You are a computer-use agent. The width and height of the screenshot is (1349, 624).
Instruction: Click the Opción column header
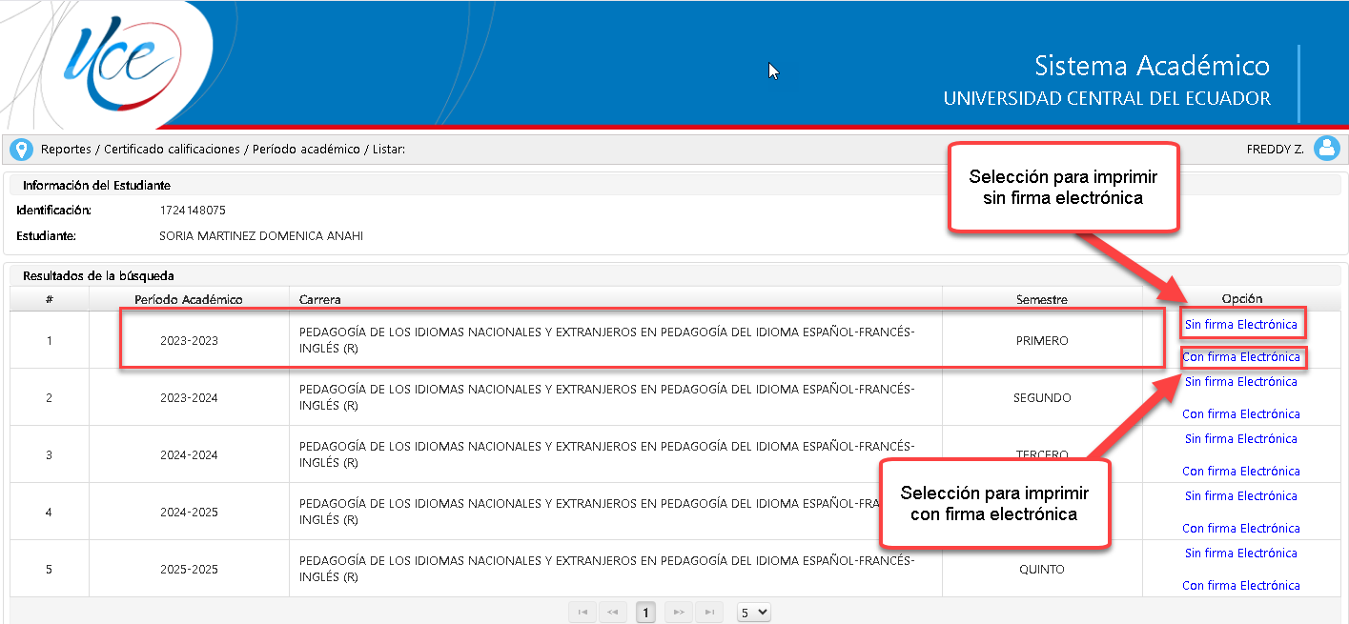(x=1241, y=299)
